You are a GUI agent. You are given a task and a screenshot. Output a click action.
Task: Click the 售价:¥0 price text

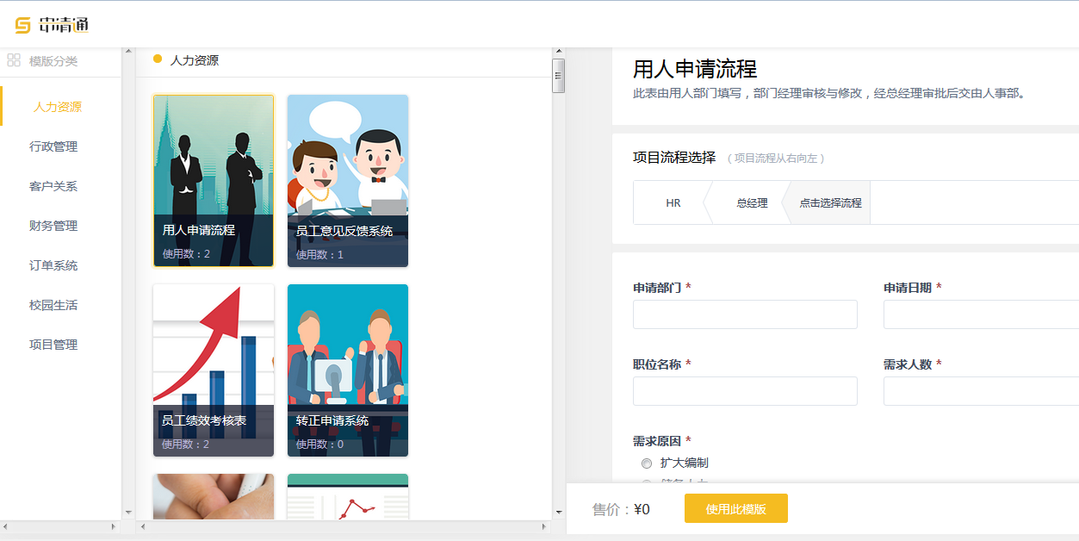621,509
